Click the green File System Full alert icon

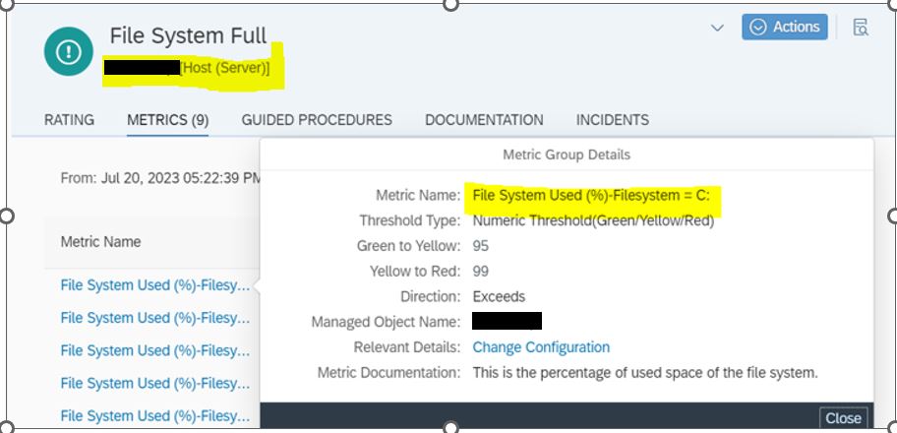(68, 54)
